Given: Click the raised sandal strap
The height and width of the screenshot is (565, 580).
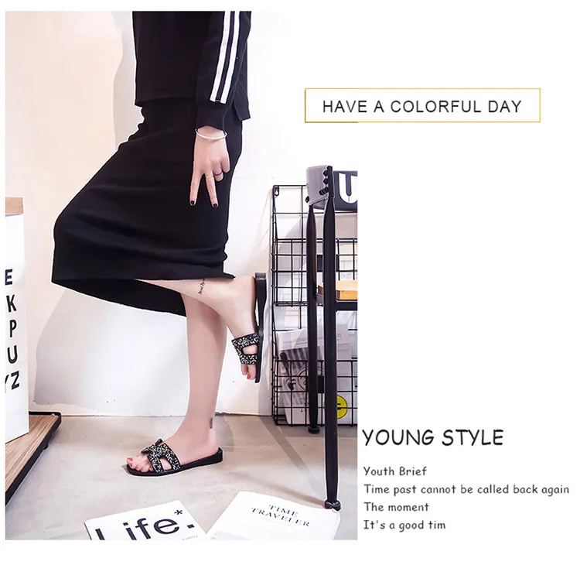Looking at the screenshot, I should 246,348.
